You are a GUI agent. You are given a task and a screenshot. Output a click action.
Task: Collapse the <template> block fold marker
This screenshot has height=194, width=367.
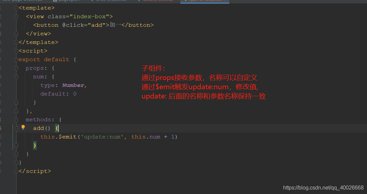pos(16,8)
